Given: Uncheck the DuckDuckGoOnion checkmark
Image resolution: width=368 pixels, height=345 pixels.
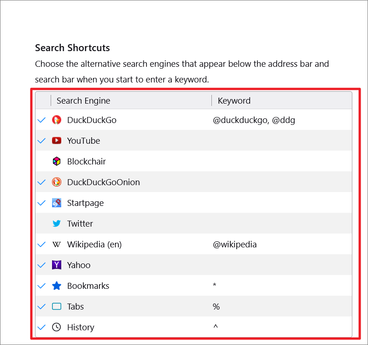Looking at the screenshot, I should click(x=41, y=182).
